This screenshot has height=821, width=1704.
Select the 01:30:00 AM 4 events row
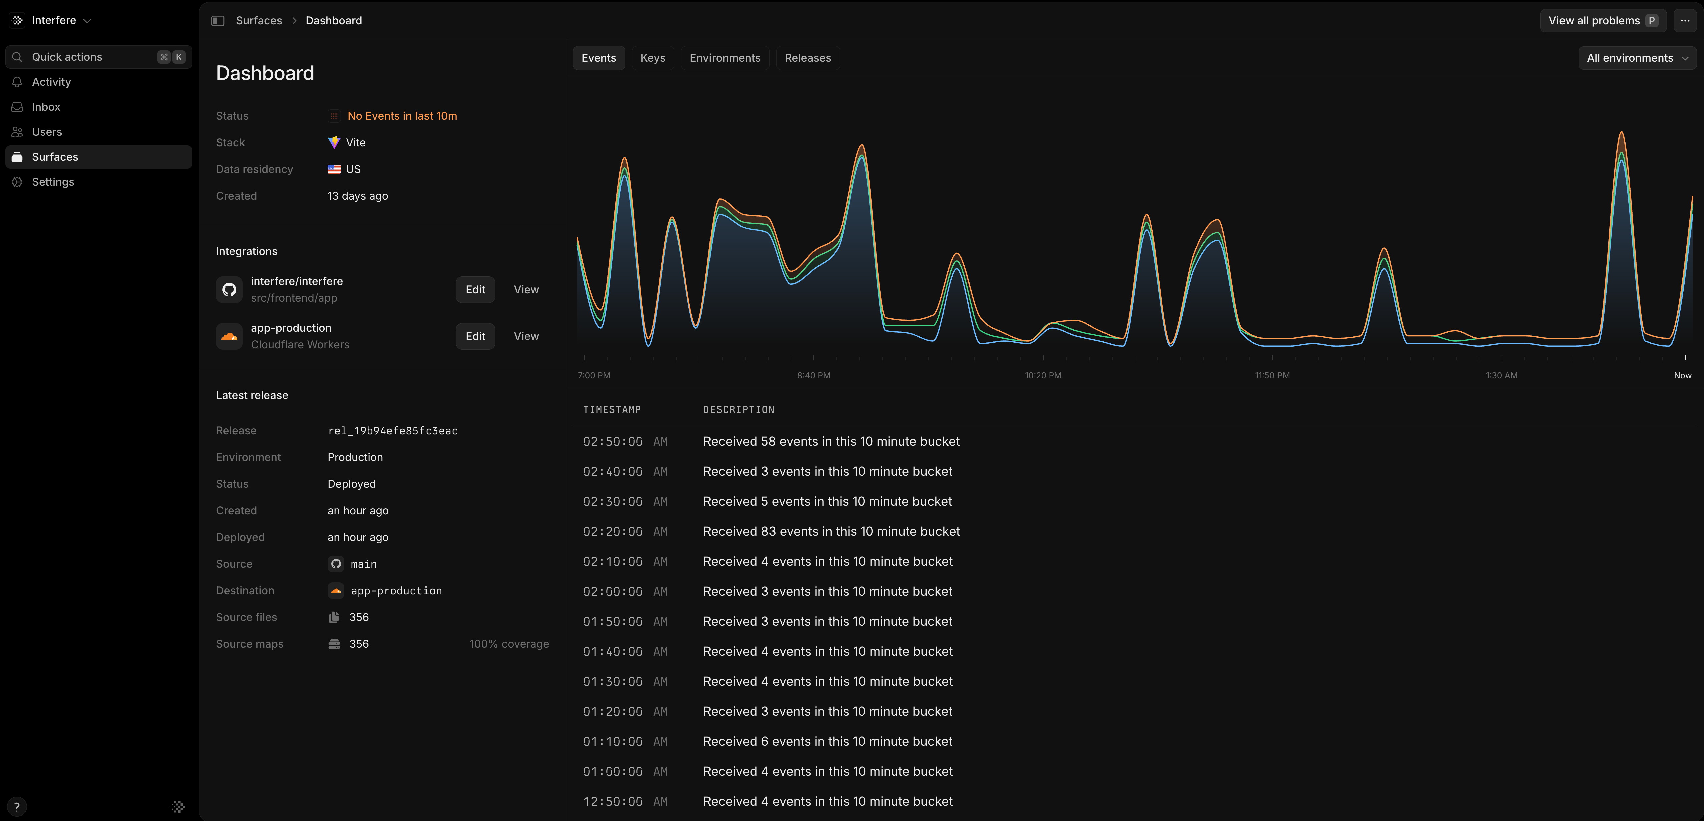1134,682
